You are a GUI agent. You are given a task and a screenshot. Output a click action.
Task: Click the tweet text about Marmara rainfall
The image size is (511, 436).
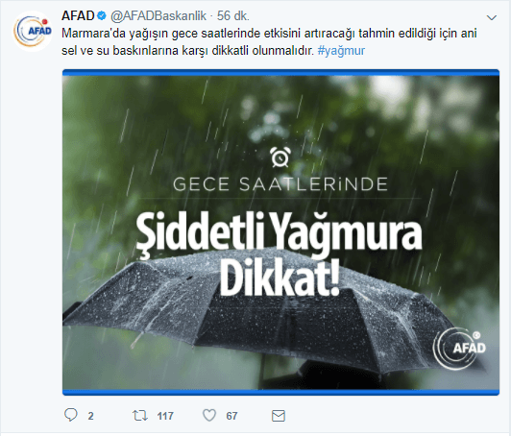click(269, 42)
